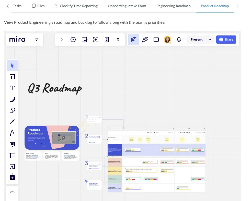This screenshot has width=252, height=201.
Task: Click the Present button
Action: 197,40
